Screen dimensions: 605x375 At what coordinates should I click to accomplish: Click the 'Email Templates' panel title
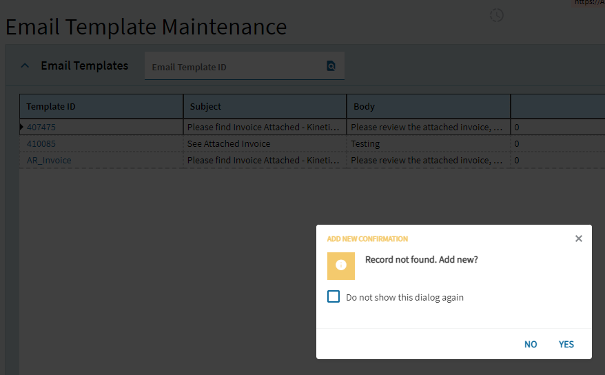click(x=85, y=66)
